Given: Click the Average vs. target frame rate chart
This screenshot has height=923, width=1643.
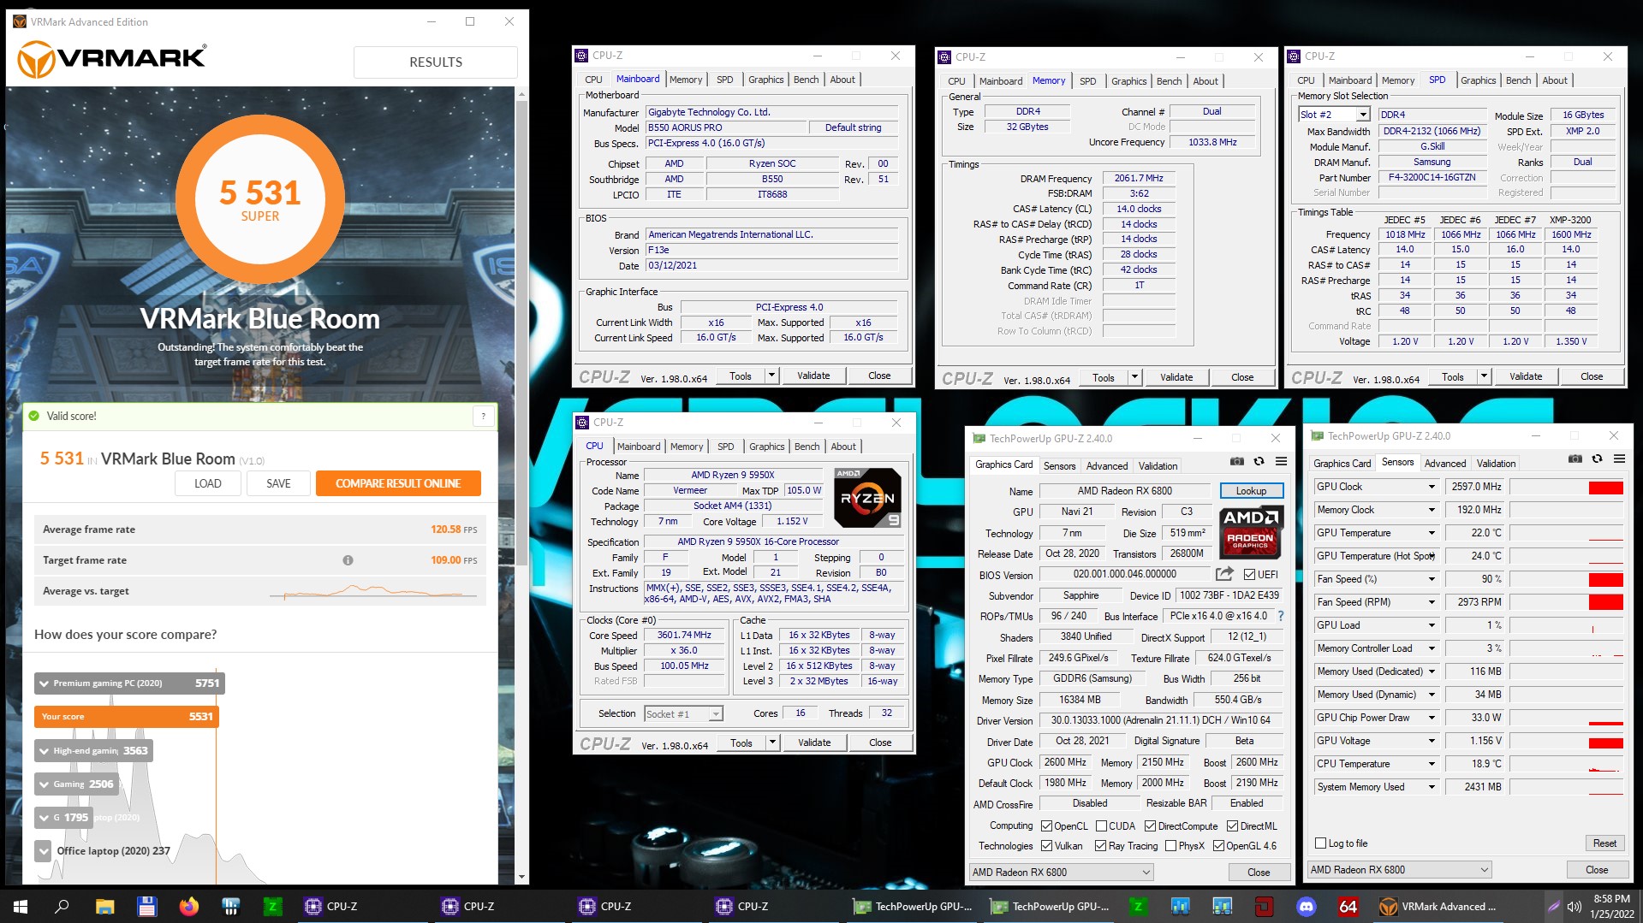Looking at the screenshot, I should (x=373, y=591).
